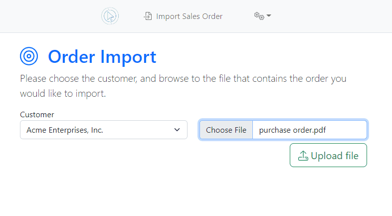Viewport: 392px width, 216px height.
Task: Click the settings gears icon
Action: [x=259, y=16]
